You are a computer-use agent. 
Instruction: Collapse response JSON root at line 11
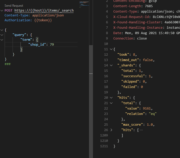[x=111, y=49]
